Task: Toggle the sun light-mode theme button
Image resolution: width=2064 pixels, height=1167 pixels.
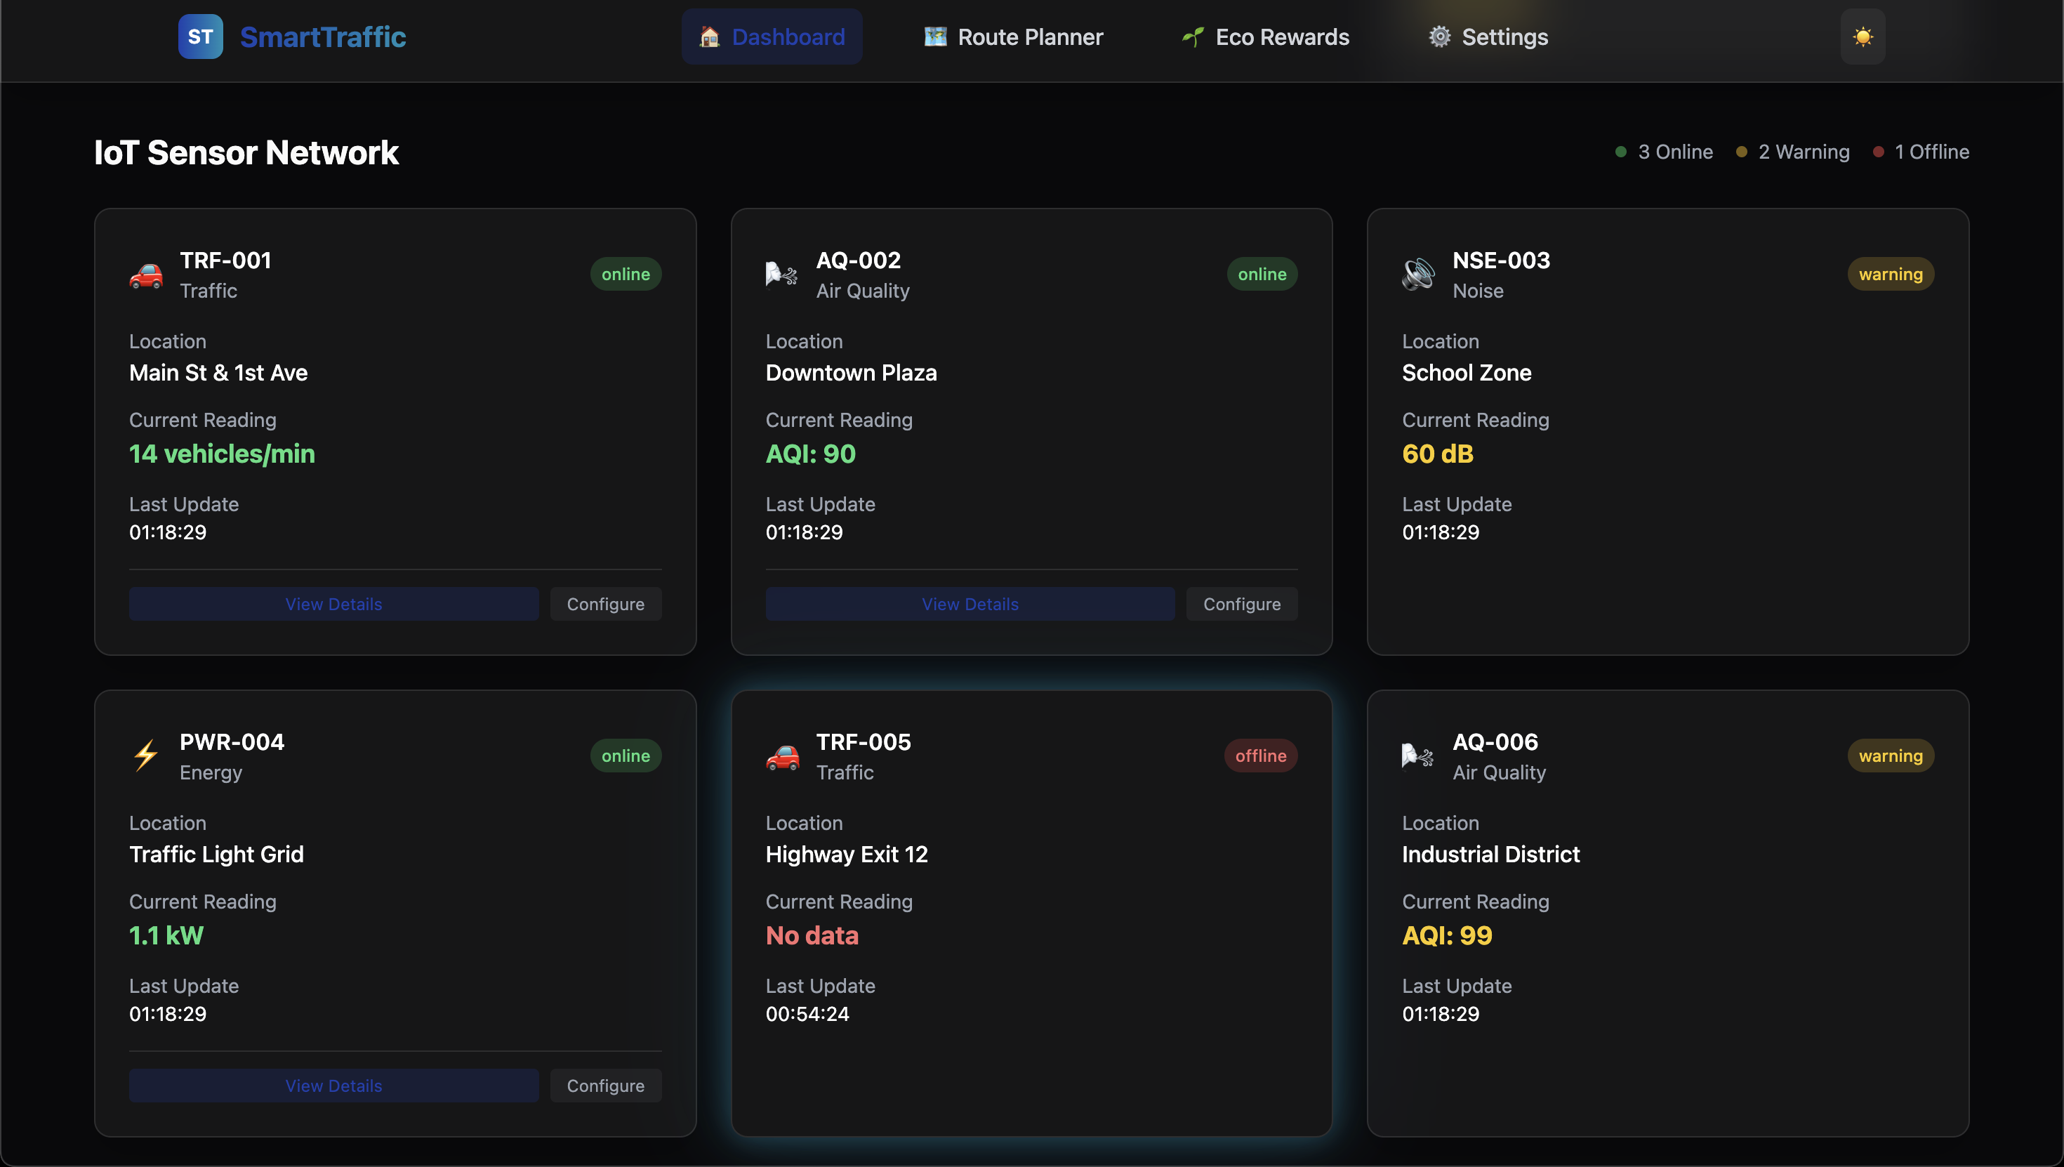Action: (1862, 37)
